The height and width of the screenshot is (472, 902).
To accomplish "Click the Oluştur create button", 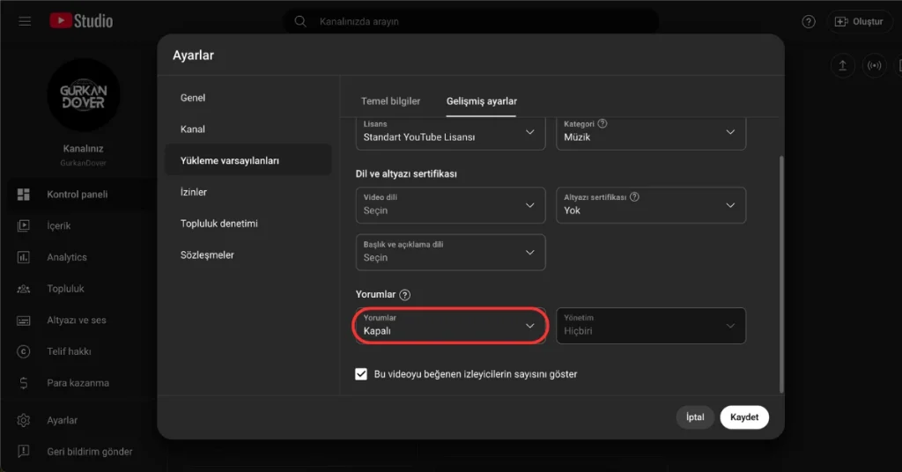I will coord(859,21).
